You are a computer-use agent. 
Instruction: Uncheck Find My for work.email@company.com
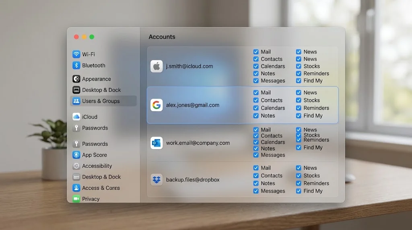(x=299, y=148)
